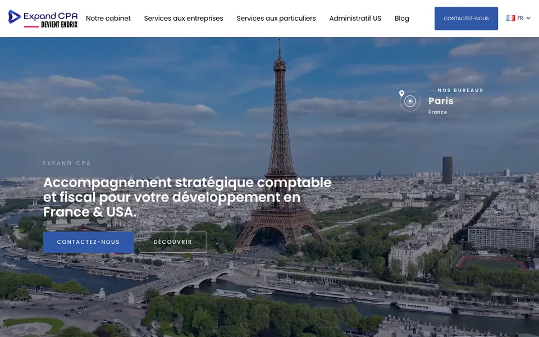Click the Paris office label
The image size is (539, 337).
coord(441,101)
